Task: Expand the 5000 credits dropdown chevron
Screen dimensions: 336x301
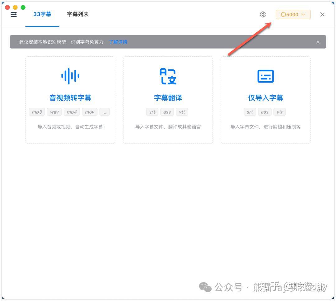Action: 303,14
